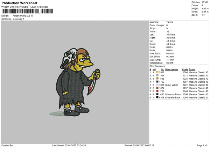
Task: Select the Colorway 1 value
Action: tap(19, 19)
